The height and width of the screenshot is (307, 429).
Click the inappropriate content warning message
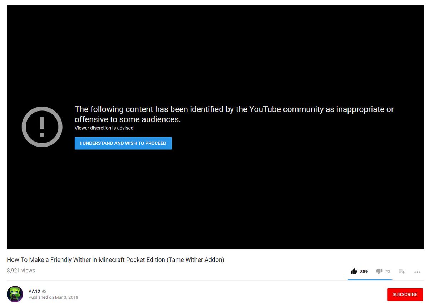(234, 114)
